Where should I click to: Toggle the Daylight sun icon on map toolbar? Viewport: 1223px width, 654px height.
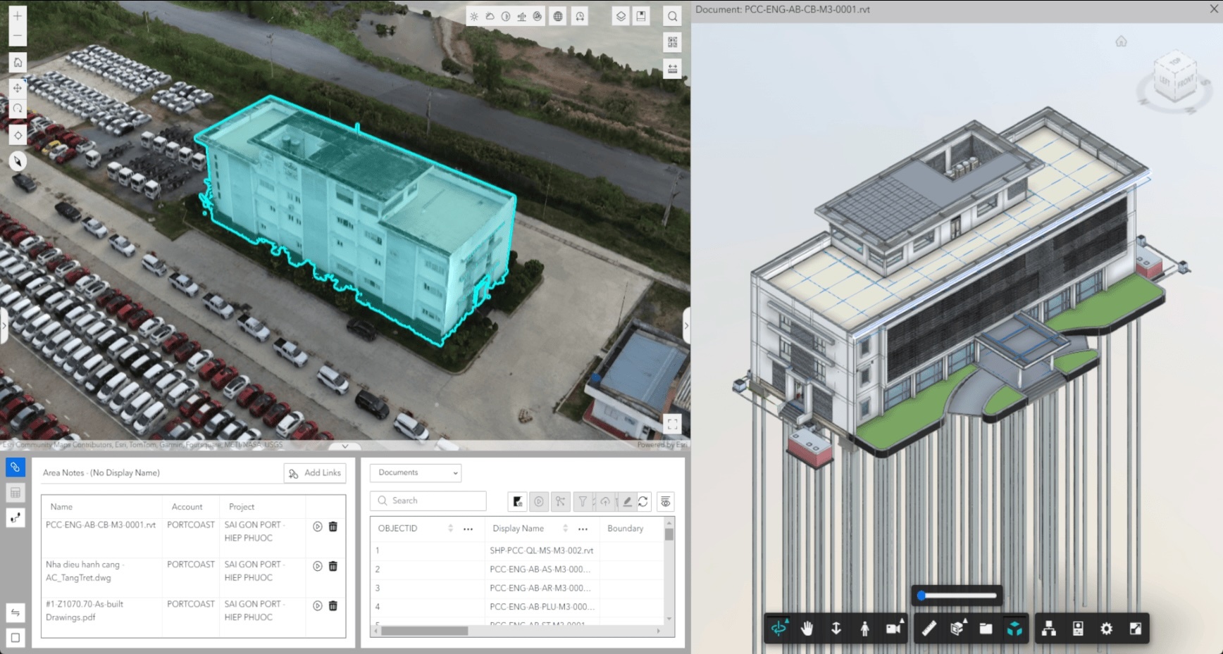(x=474, y=16)
